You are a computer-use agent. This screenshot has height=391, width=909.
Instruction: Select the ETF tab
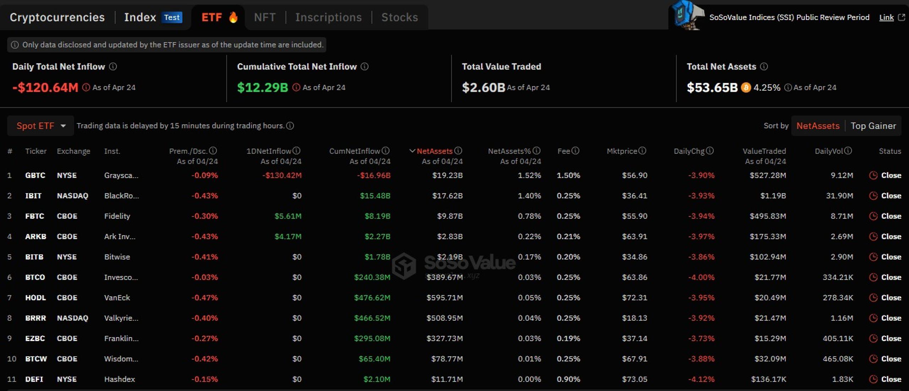(212, 17)
